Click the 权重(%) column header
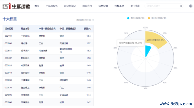194x108 pixels. pos(87,29)
